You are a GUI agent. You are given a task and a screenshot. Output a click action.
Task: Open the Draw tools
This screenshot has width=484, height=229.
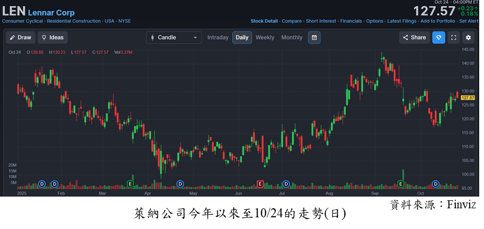coord(20,38)
